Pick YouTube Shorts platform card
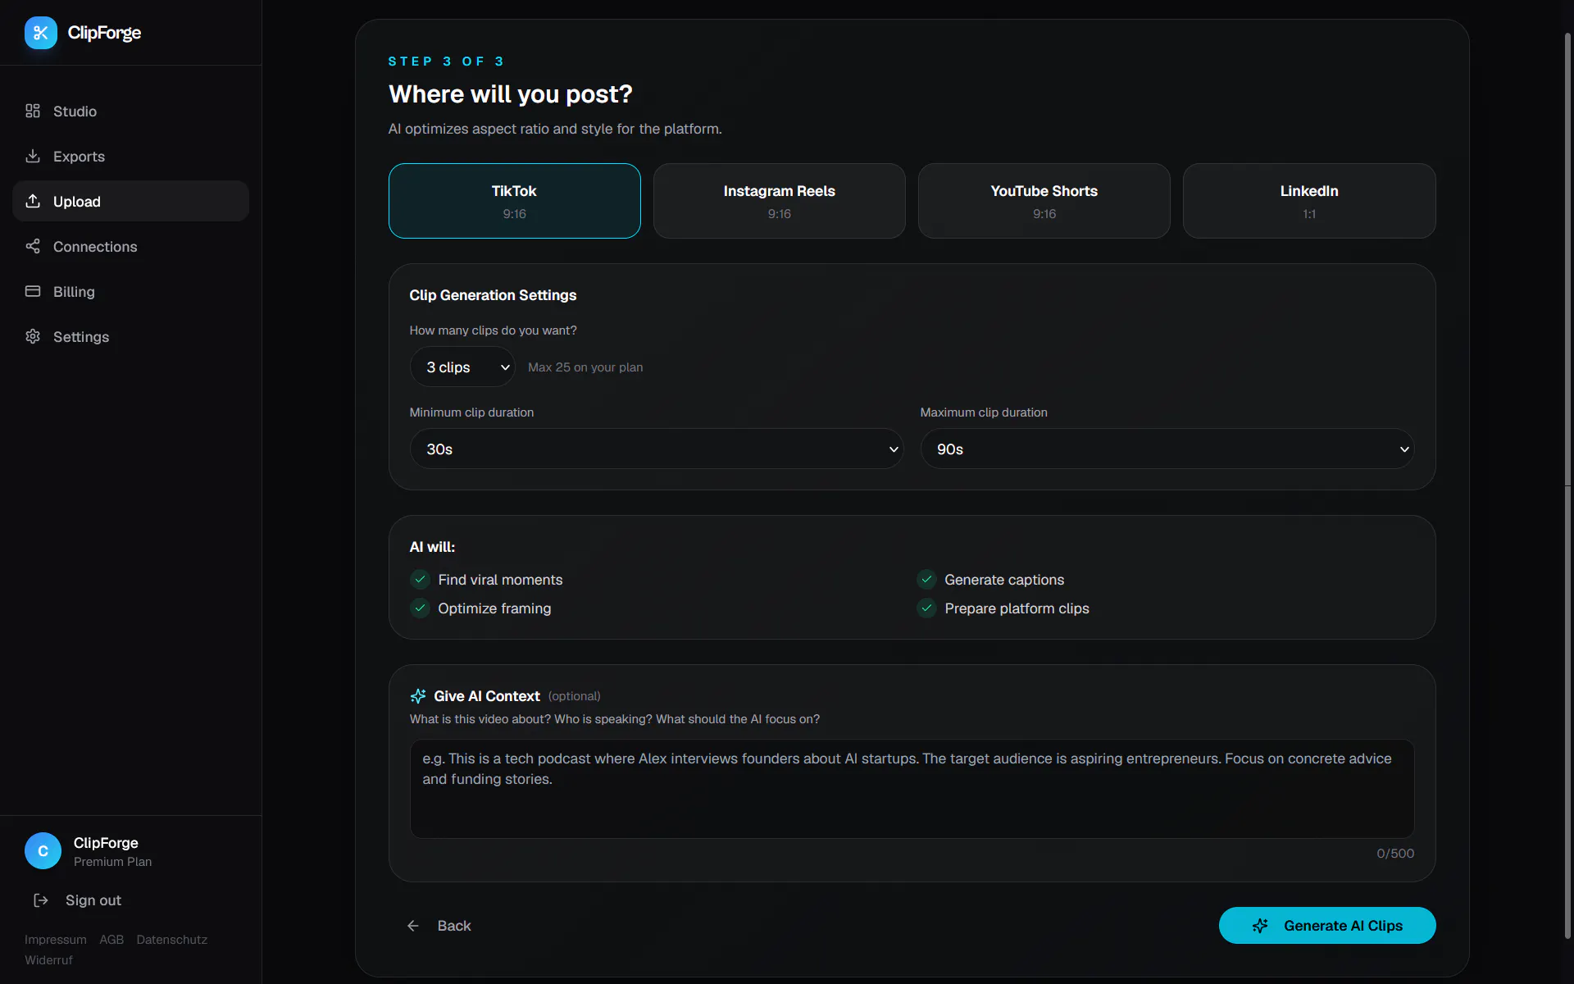 (x=1044, y=201)
